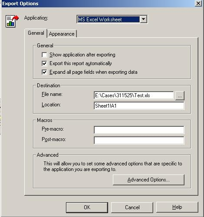Switch to the Appearance tab

tap(62, 34)
